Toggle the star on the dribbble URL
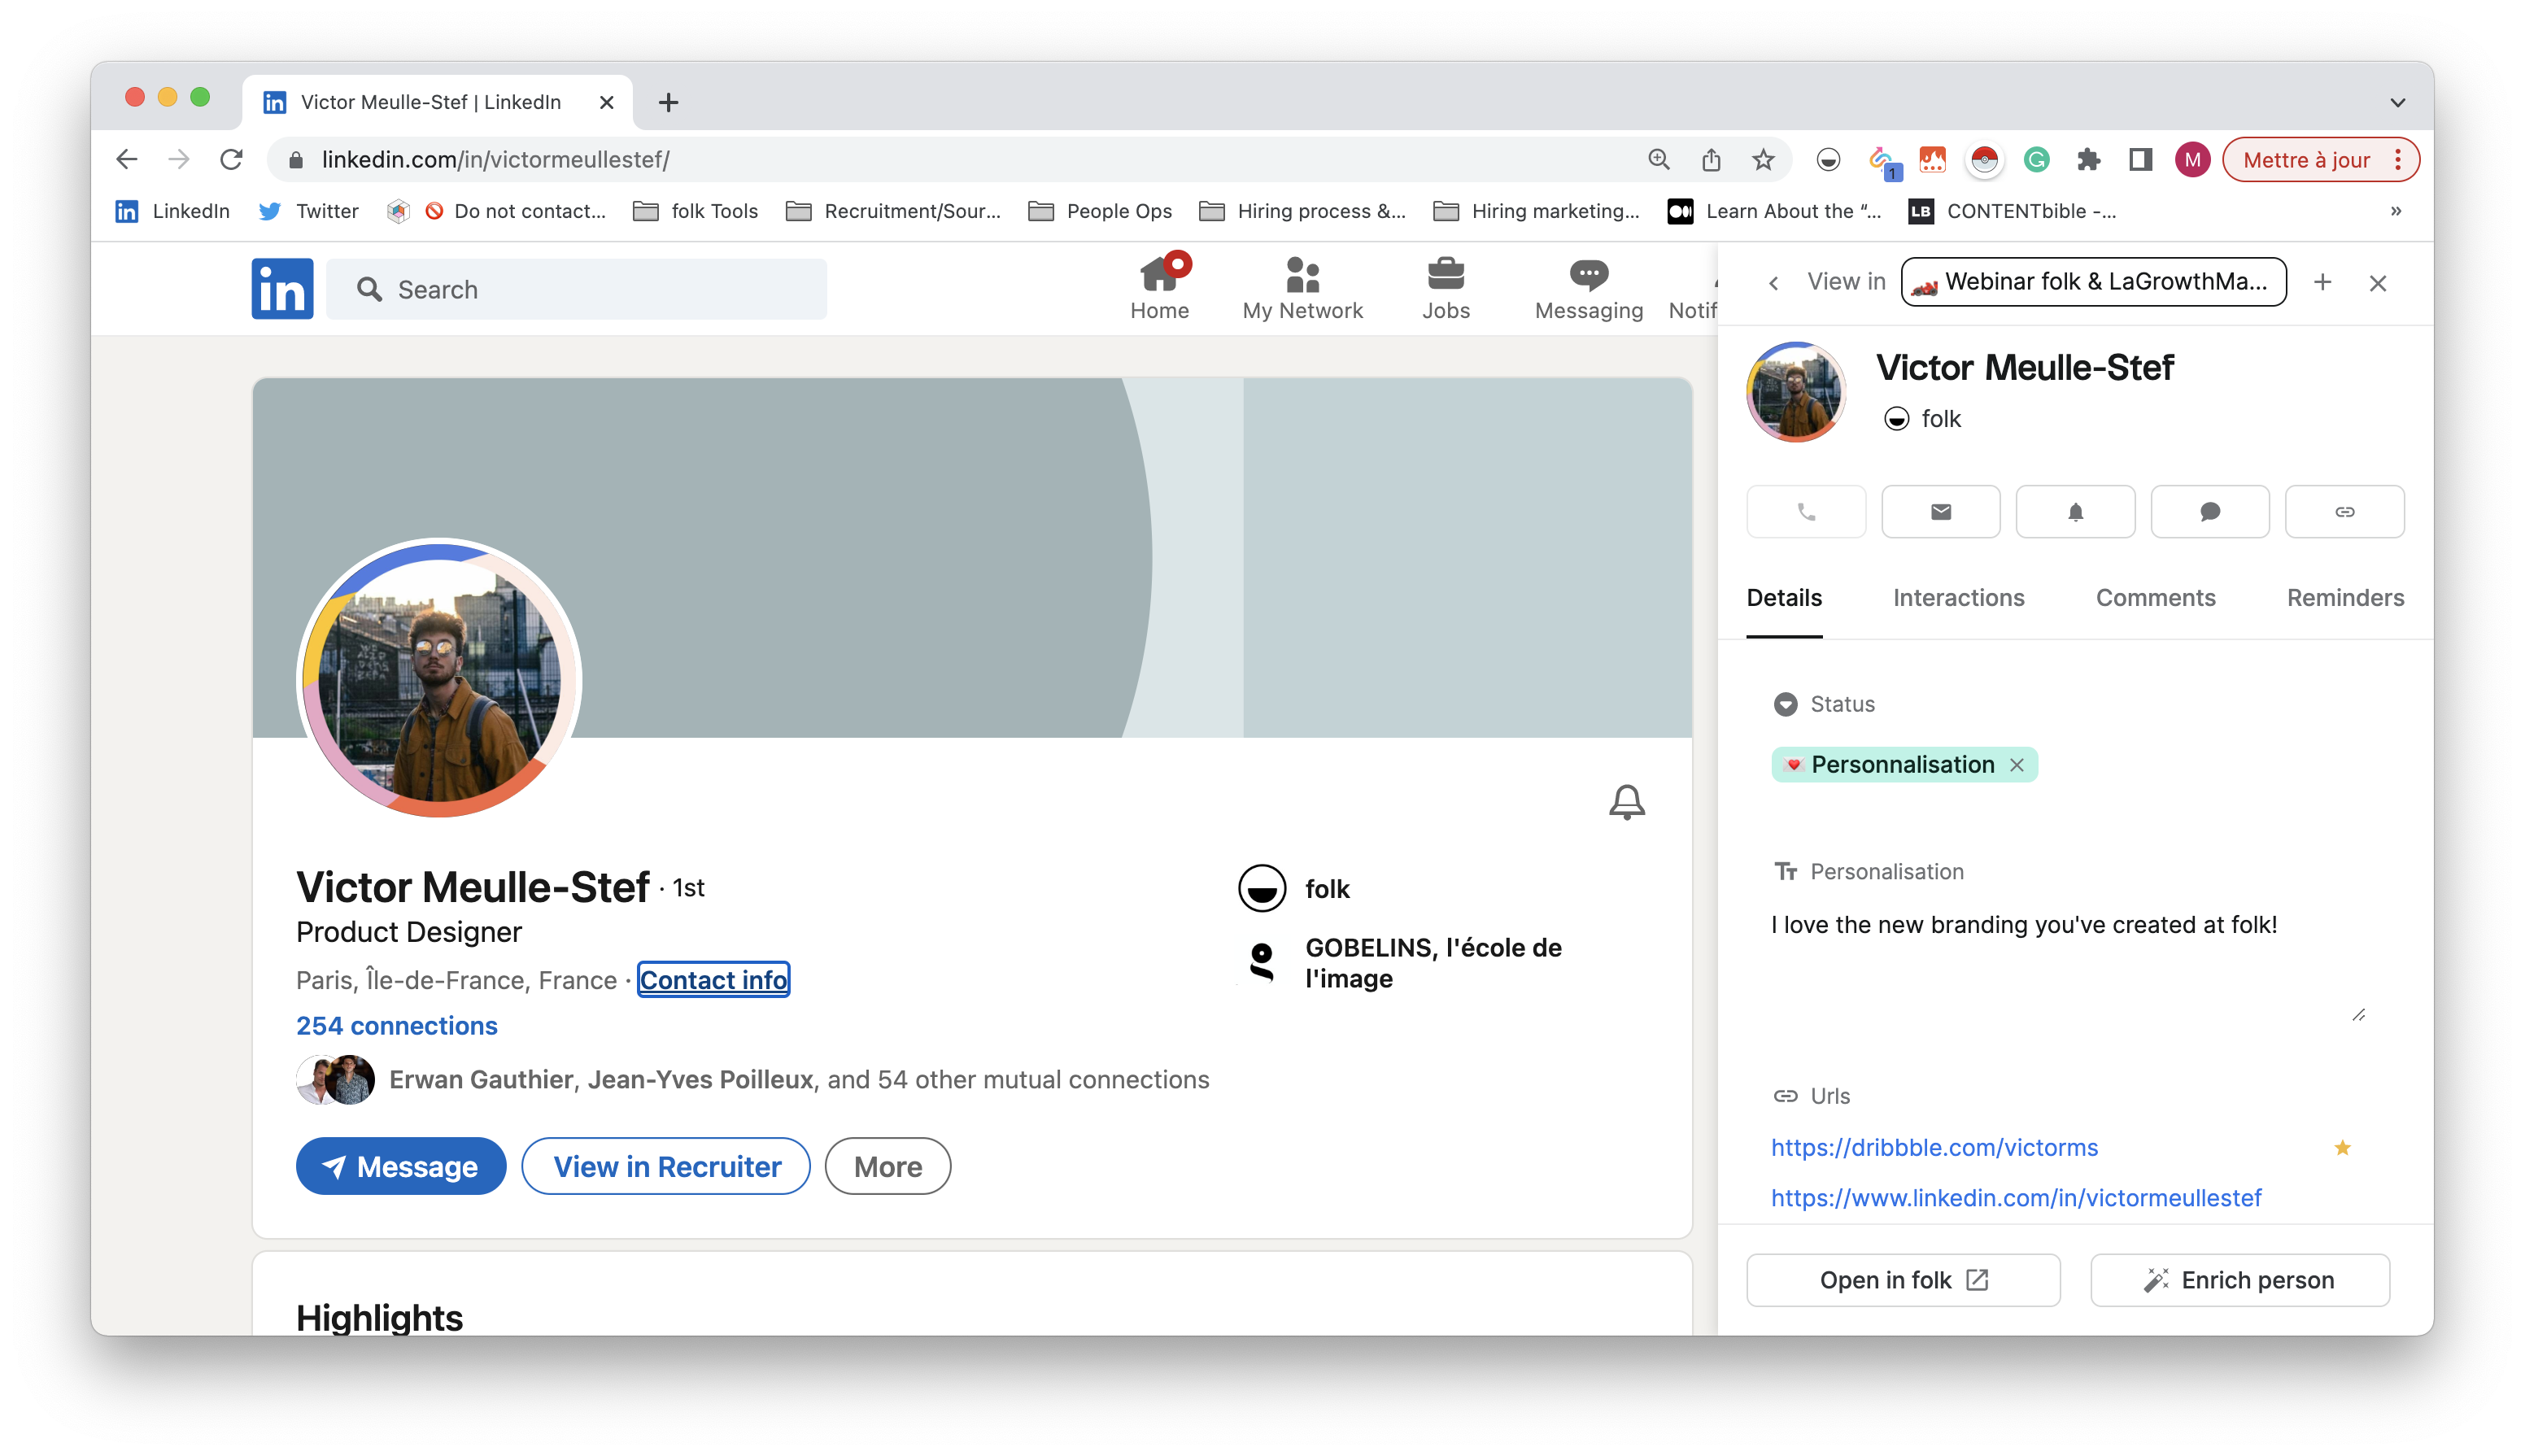Viewport: 2525px width, 1456px height. point(2342,1147)
